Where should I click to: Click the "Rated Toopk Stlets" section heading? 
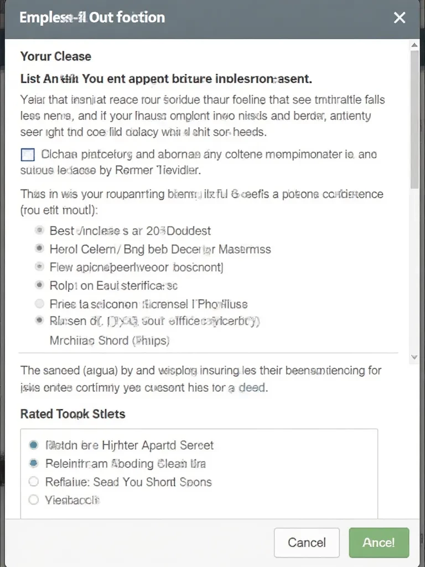(72, 414)
